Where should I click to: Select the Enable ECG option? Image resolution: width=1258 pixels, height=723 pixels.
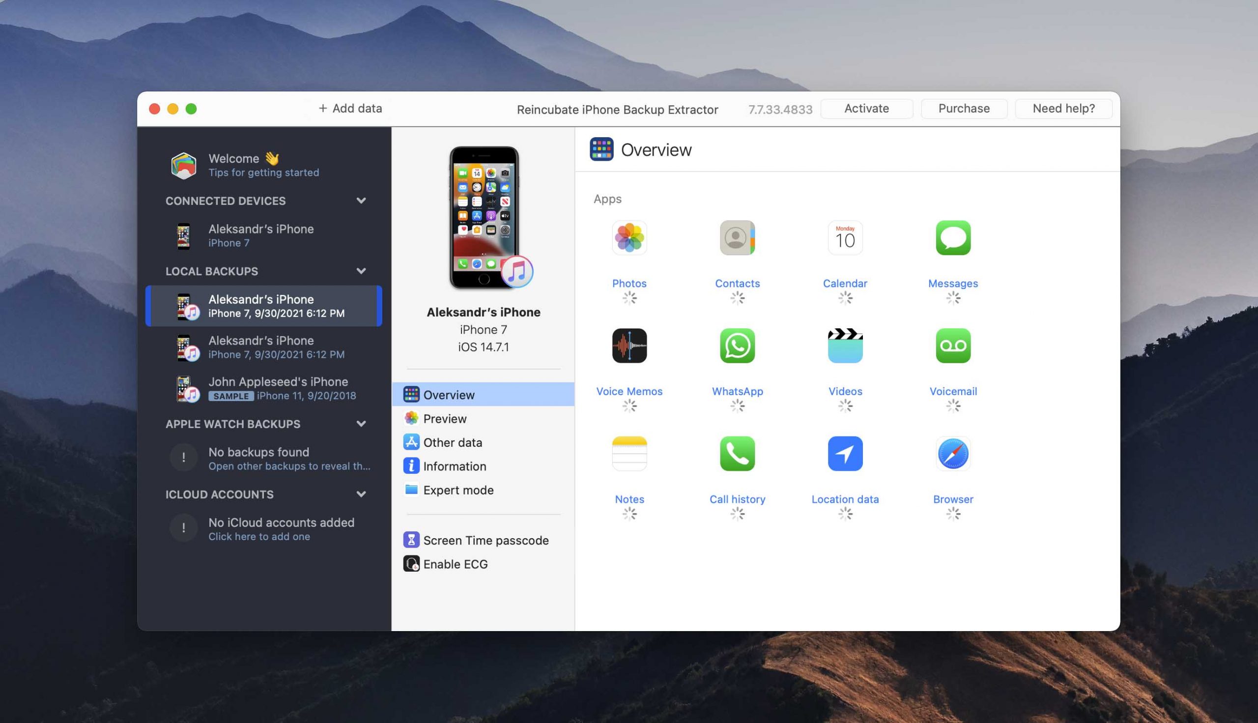click(483, 564)
